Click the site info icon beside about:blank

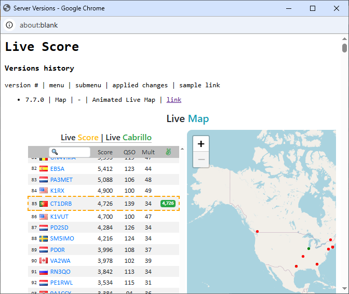(x=9, y=25)
